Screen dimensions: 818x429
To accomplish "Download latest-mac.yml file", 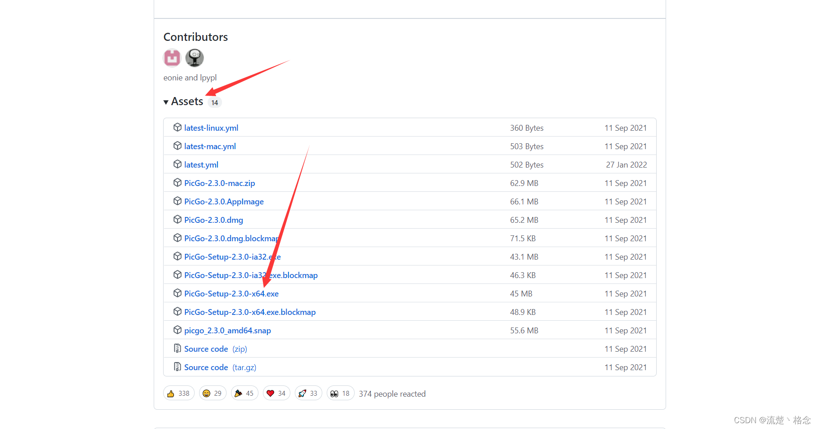I will [210, 146].
